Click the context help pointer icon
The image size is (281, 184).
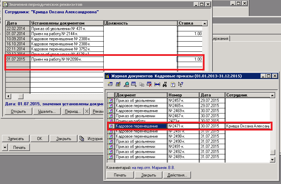[x=180, y=84]
